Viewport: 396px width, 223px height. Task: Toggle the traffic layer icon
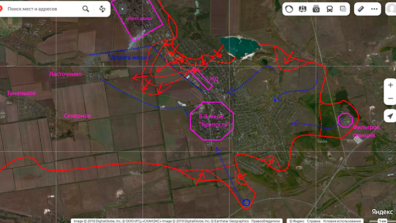289,9
